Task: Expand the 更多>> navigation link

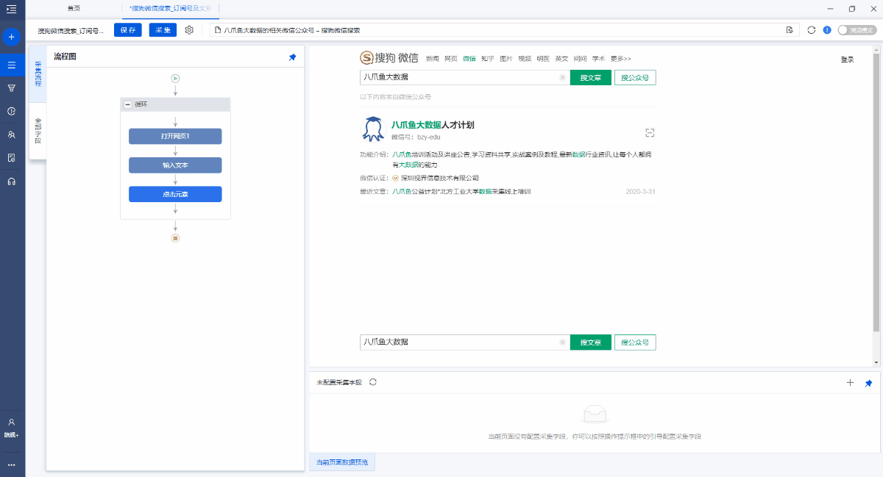Action: [620, 59]
